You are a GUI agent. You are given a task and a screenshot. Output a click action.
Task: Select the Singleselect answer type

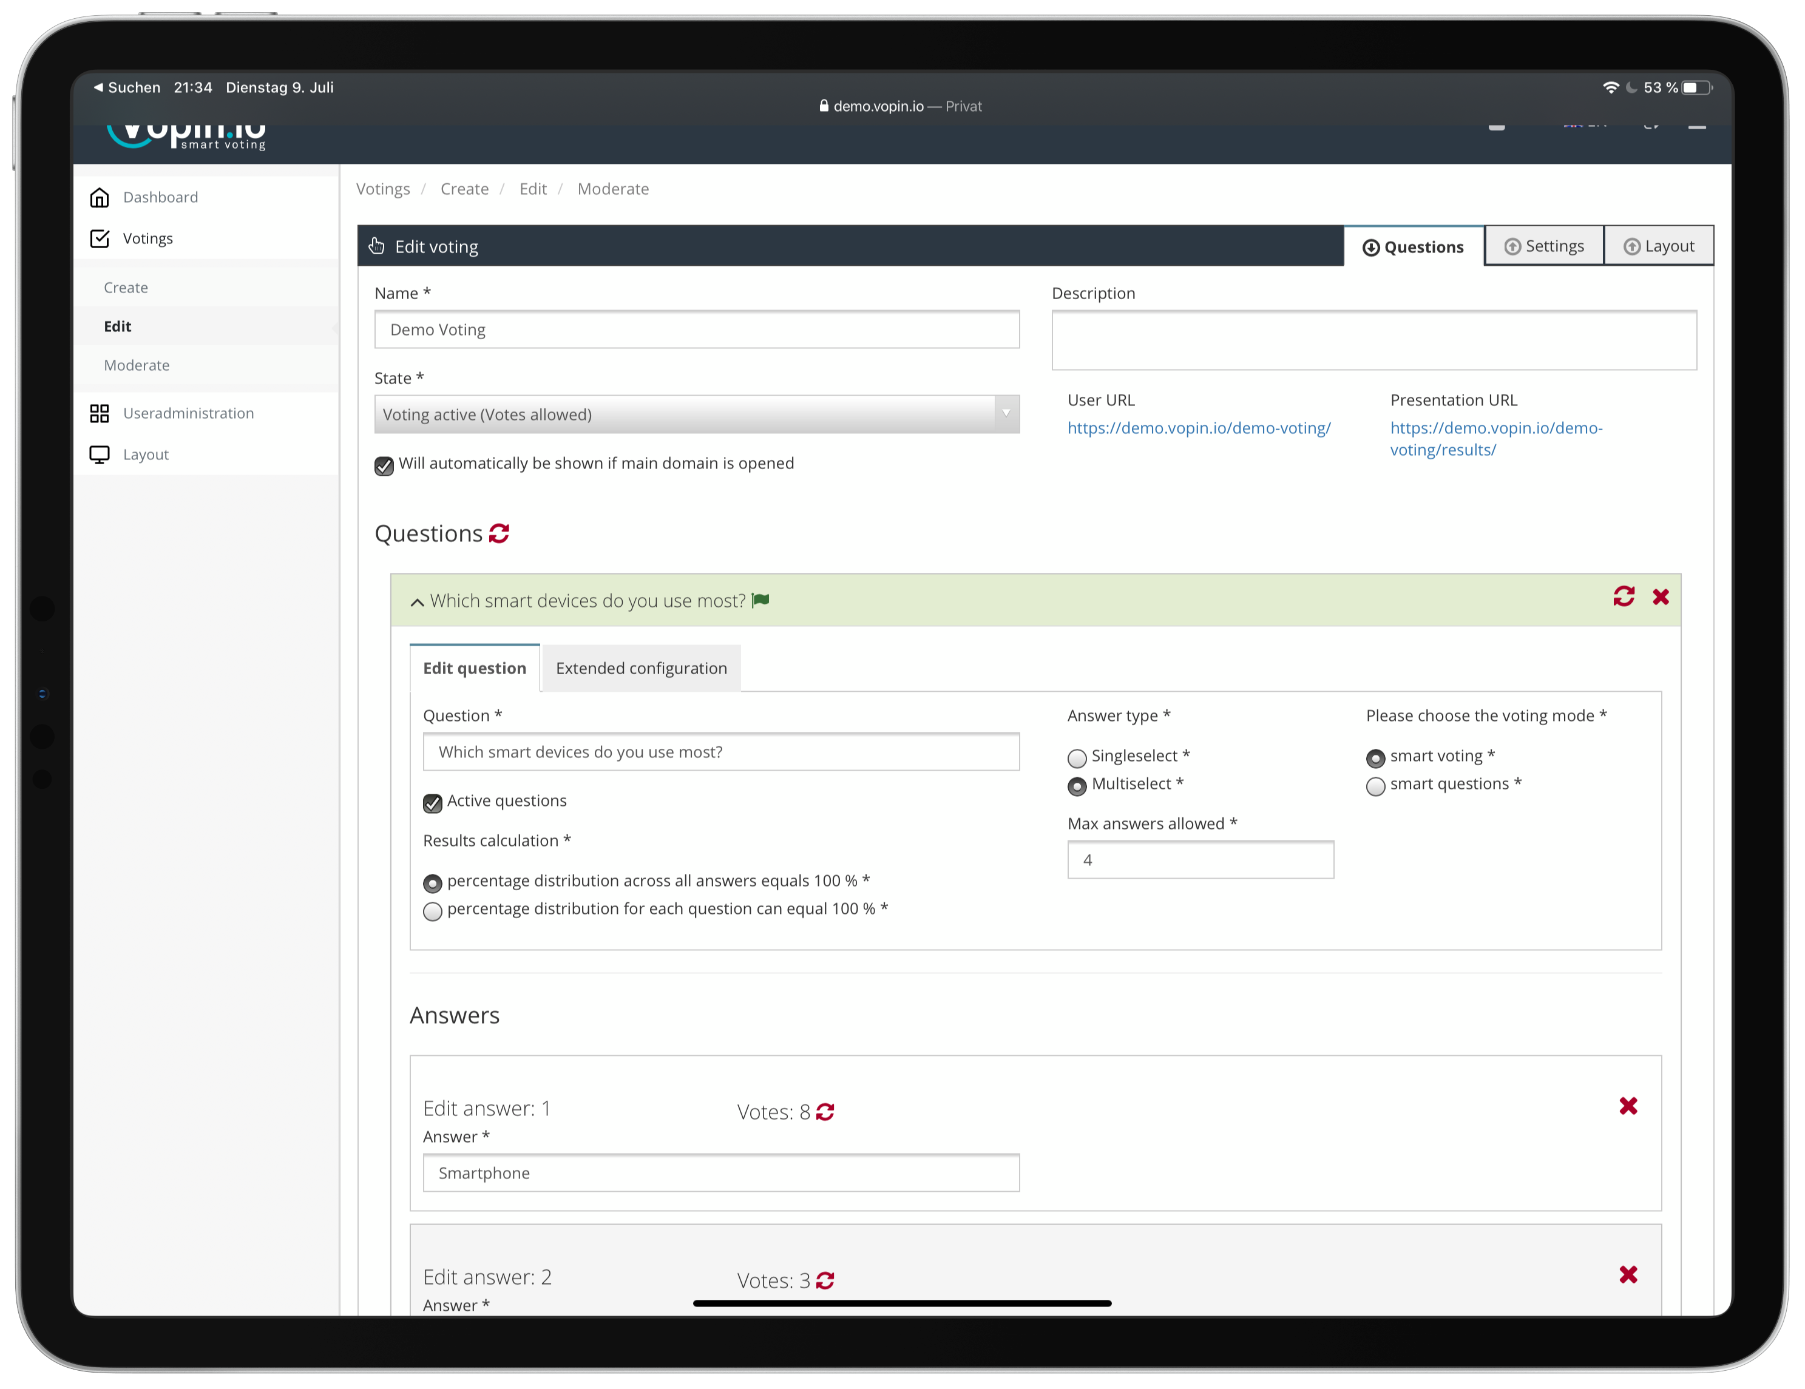point(1077,758)
